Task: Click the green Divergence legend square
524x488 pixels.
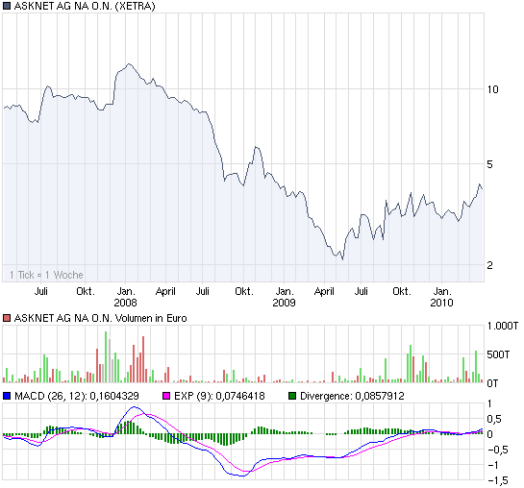Action: pyautogui.click(x=292, y=396)
